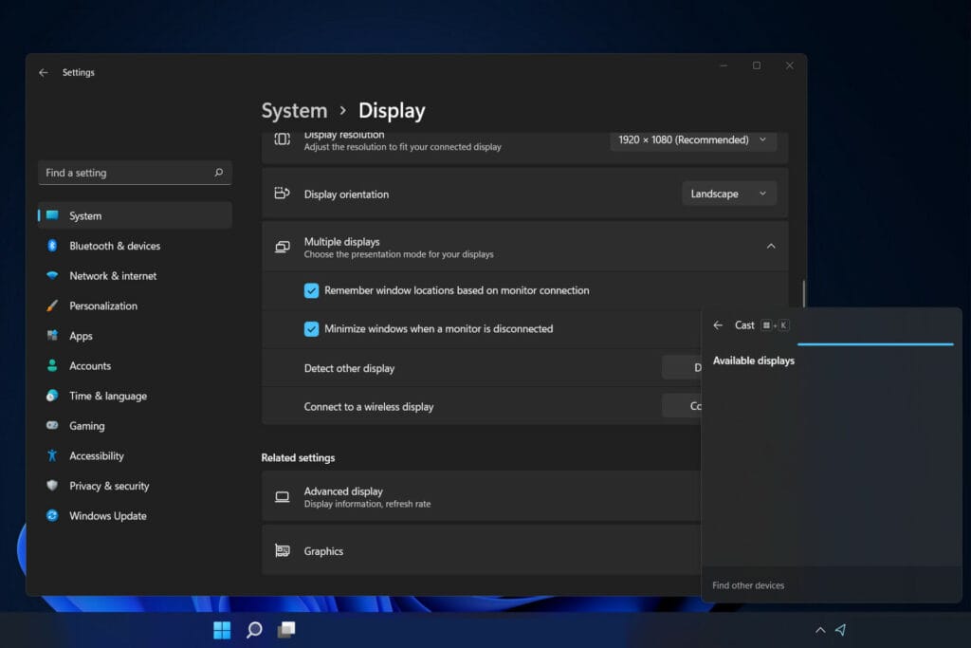Open Gaming settings
971x648 pixels.
(85, 425)
